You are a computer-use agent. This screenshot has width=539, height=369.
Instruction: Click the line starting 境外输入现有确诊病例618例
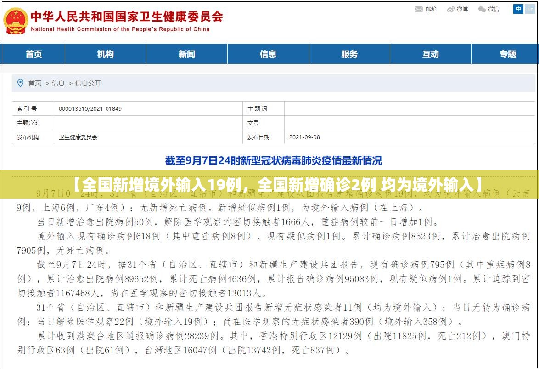[x=284, y=236]
